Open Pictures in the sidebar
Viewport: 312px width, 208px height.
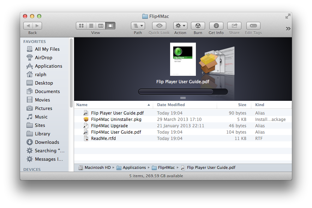pyautogui.click(x=40, y=108)
